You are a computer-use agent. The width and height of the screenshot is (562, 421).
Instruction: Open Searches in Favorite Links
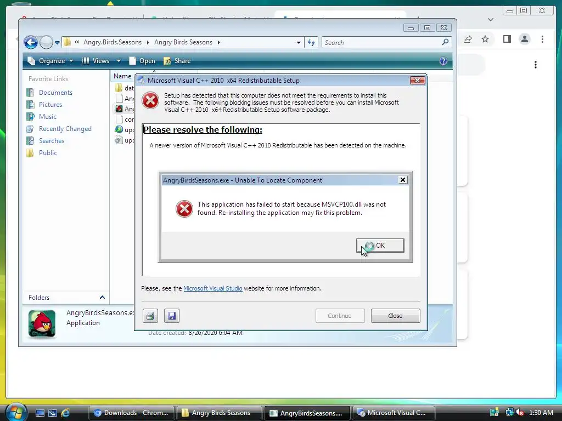pos(52,141)
